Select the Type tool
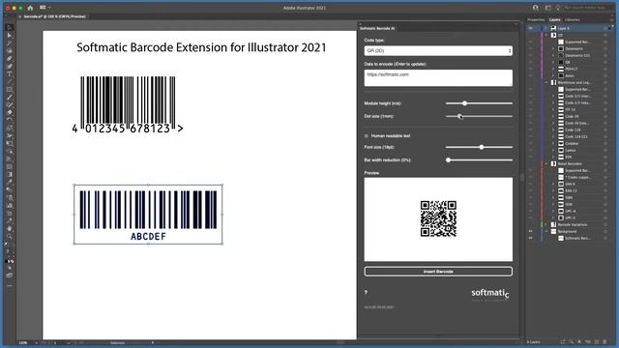Image resolution: width=619 pixels, height=348 pixels. 10,73
